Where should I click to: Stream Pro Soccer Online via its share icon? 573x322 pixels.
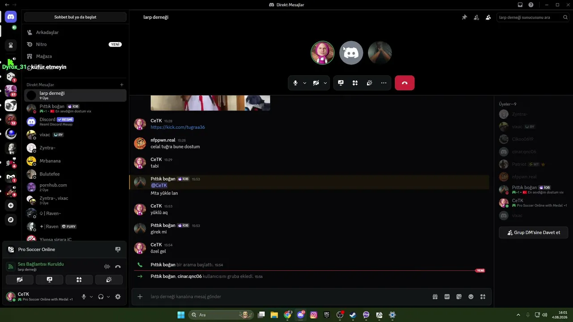118,250
